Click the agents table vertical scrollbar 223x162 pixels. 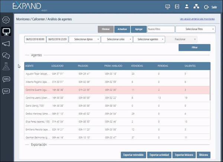[x=210, y=85]
